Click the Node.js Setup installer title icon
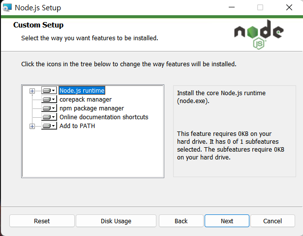Viewport: 303px width, 236px height. 7,7
